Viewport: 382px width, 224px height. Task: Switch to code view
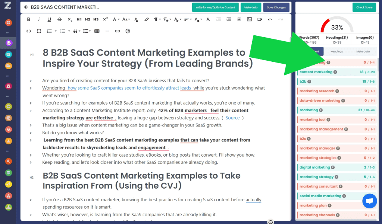pos(29,31)
